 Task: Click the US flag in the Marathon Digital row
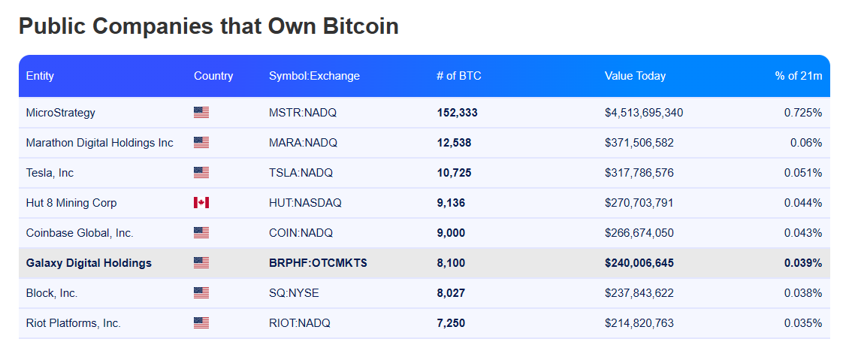(201, 143)
